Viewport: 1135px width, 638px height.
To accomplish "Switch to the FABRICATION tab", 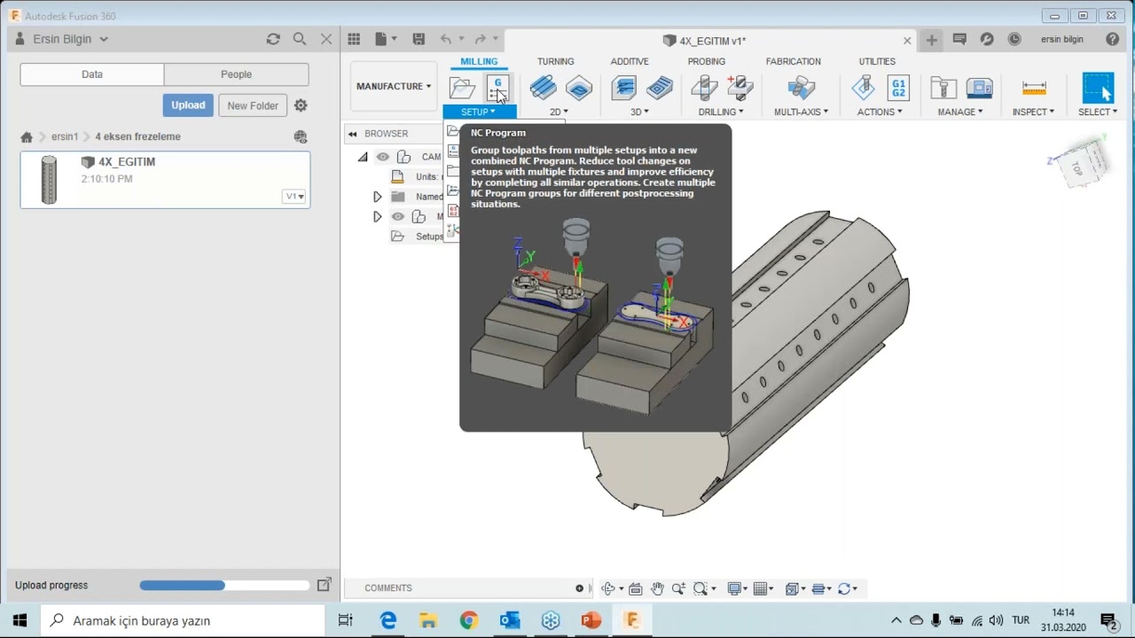I will pos(794,61).
